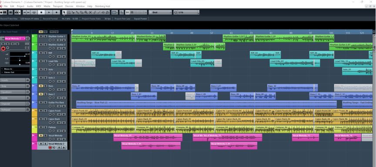Open the Beat grid type dropdown
The width and height of the screenshot is (376, 167).
pyautogui.click(x=160, y=12)
